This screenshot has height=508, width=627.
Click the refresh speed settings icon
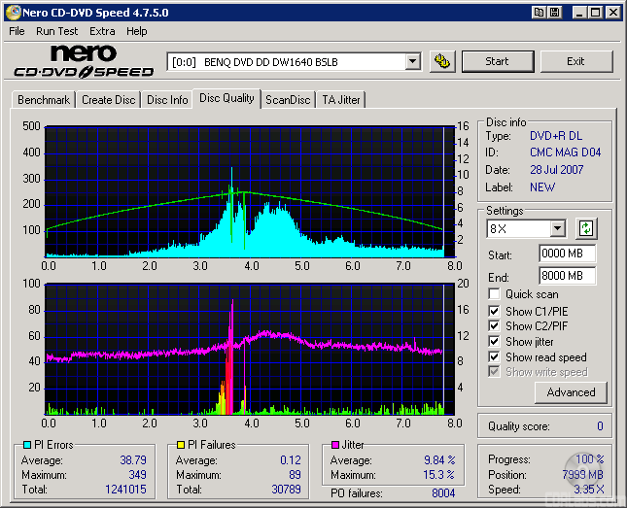(586, 229)
